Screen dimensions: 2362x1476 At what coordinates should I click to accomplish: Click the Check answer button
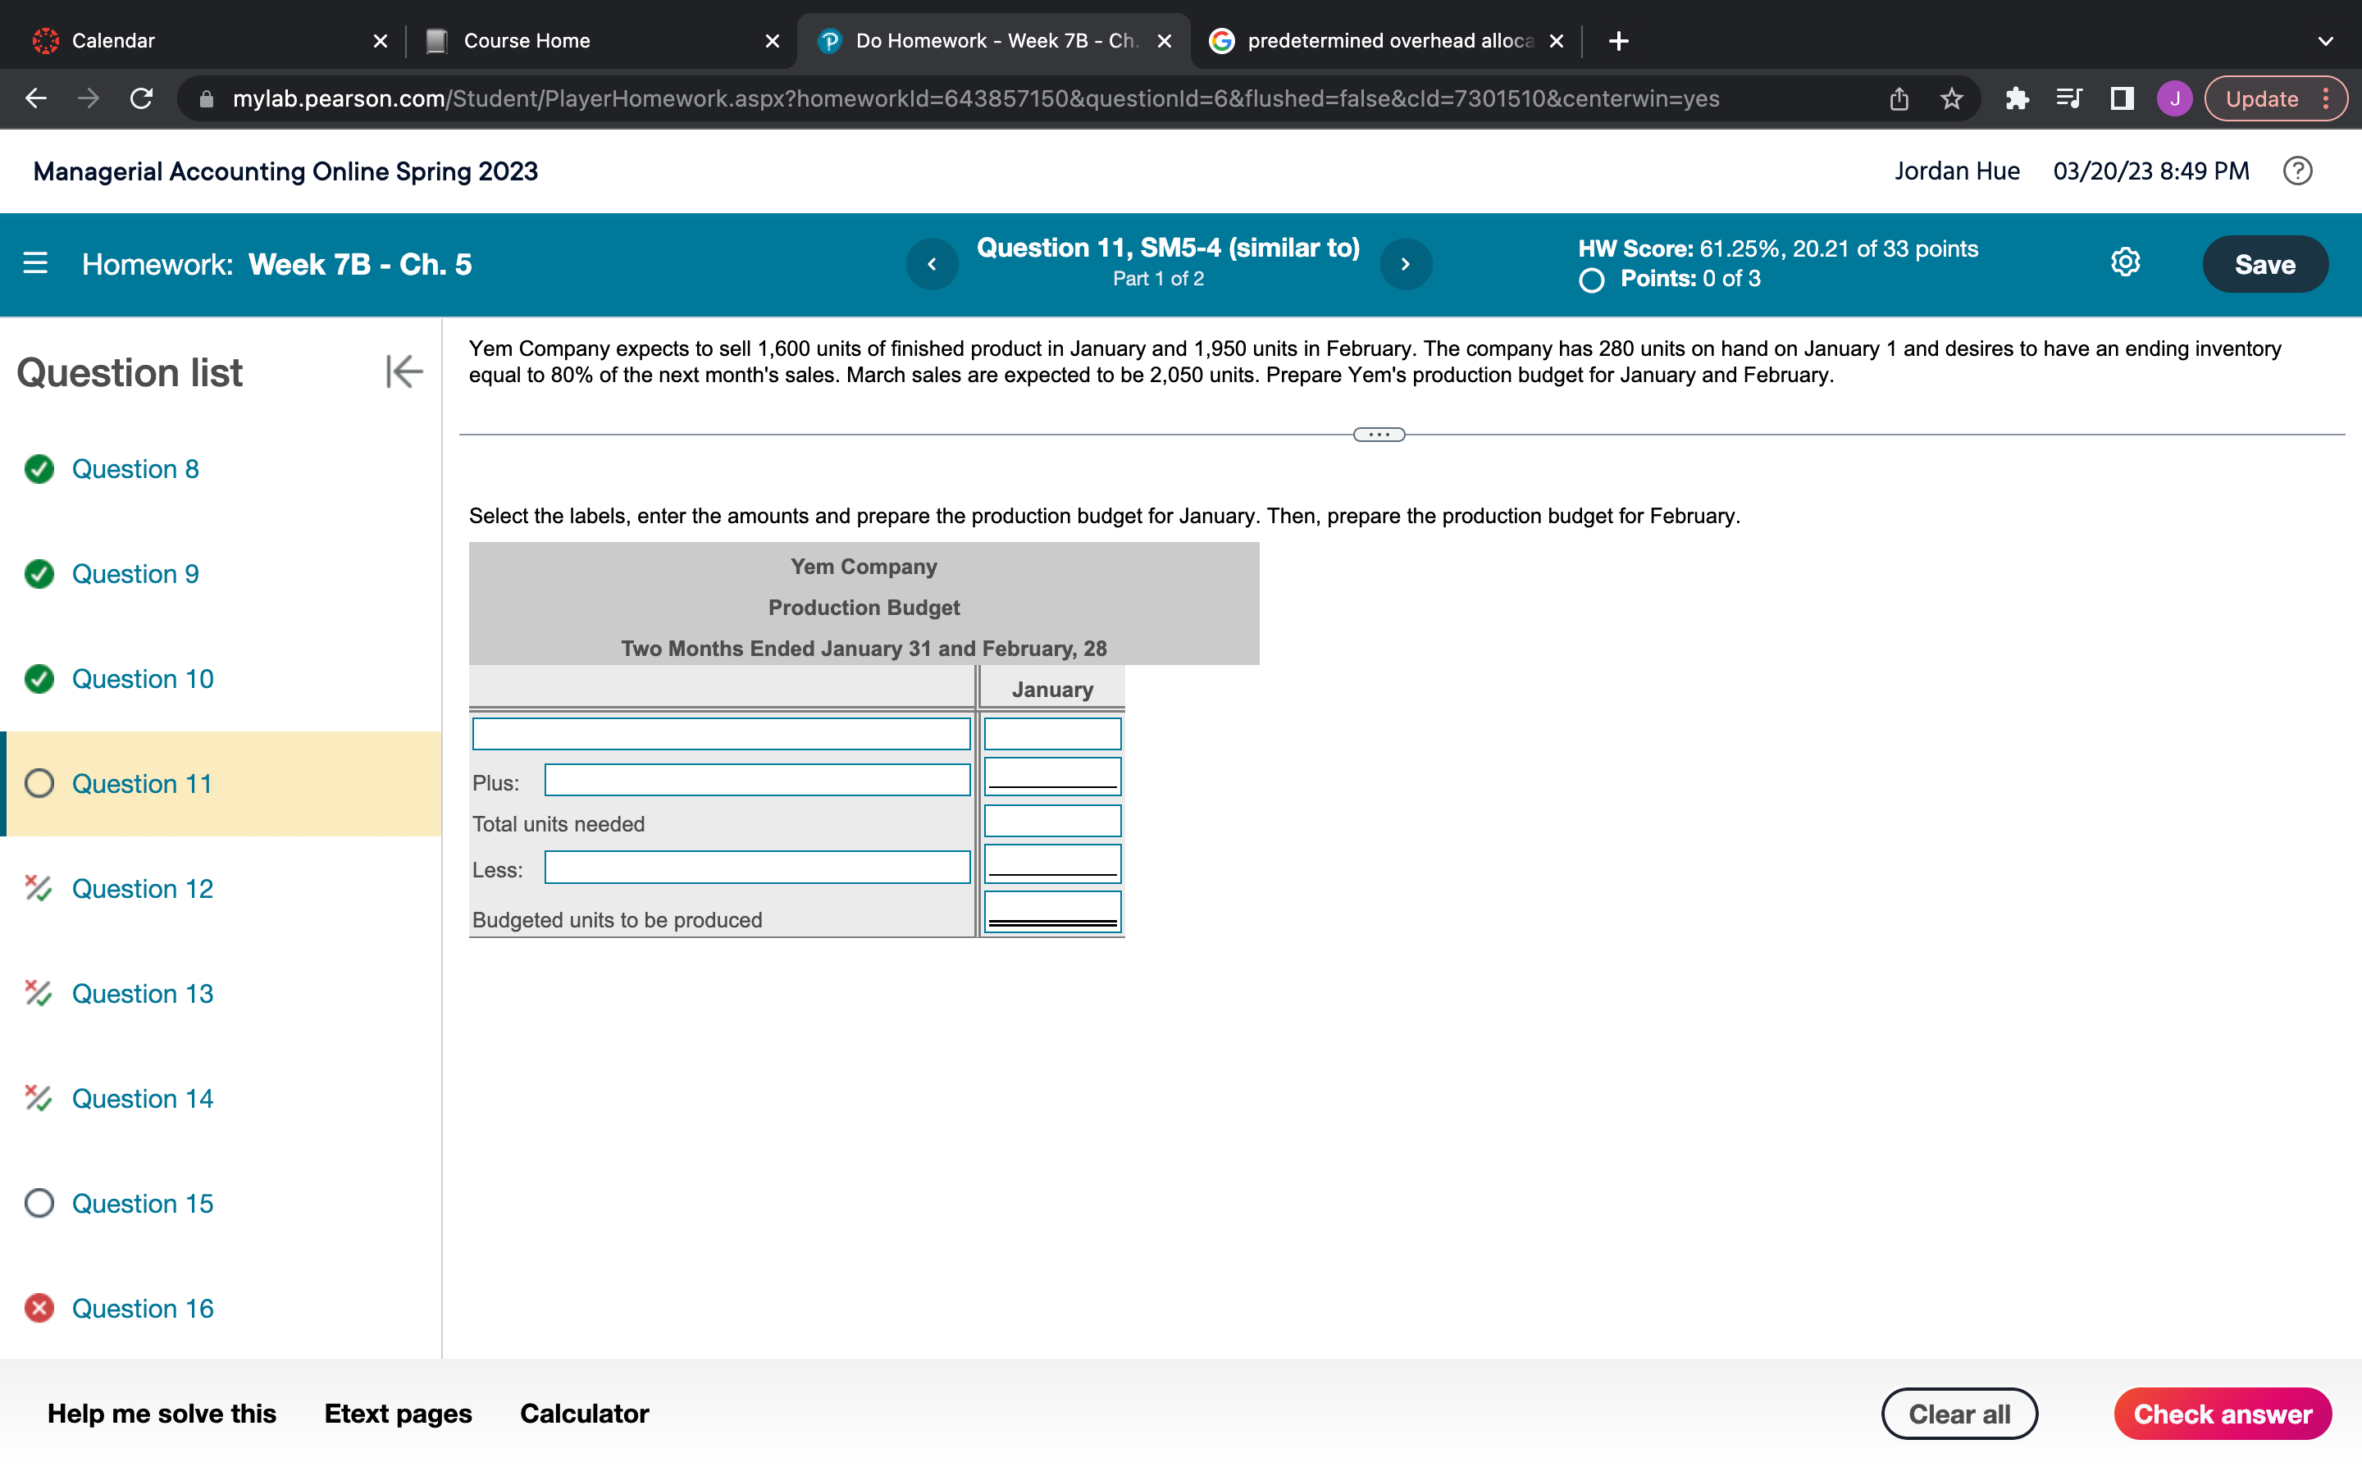point(2222,1414)
